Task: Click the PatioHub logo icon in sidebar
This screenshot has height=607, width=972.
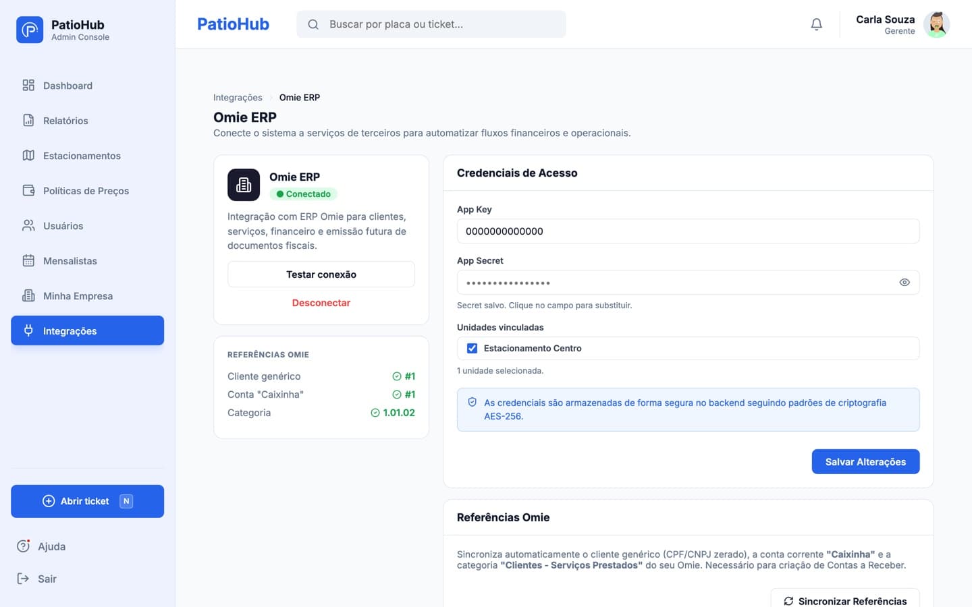Action: pos(30,30)
